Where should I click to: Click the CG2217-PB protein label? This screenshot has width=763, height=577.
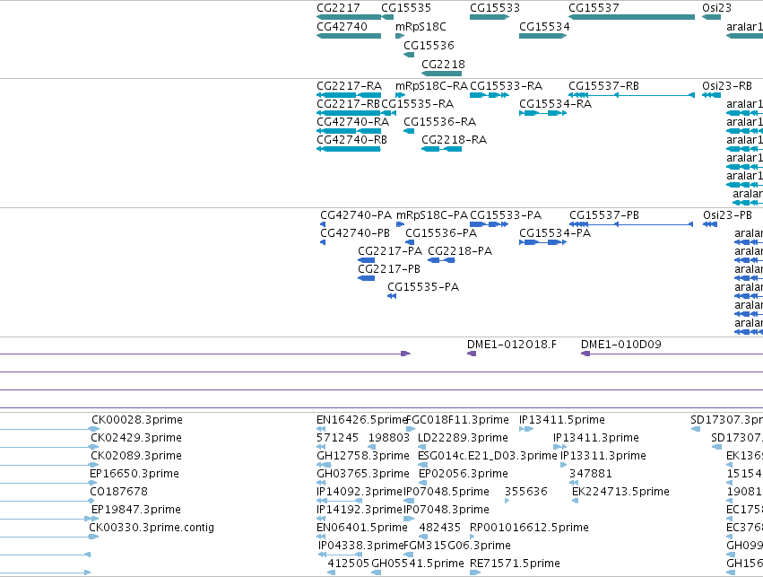point(389,270)
